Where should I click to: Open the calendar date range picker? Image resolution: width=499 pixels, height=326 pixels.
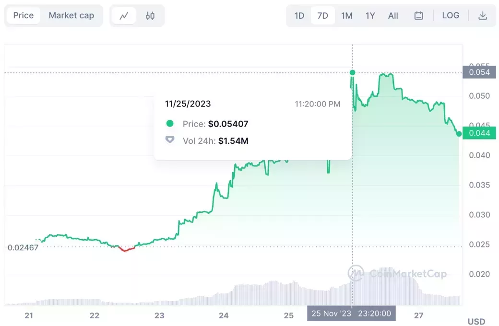click(418, 16)
